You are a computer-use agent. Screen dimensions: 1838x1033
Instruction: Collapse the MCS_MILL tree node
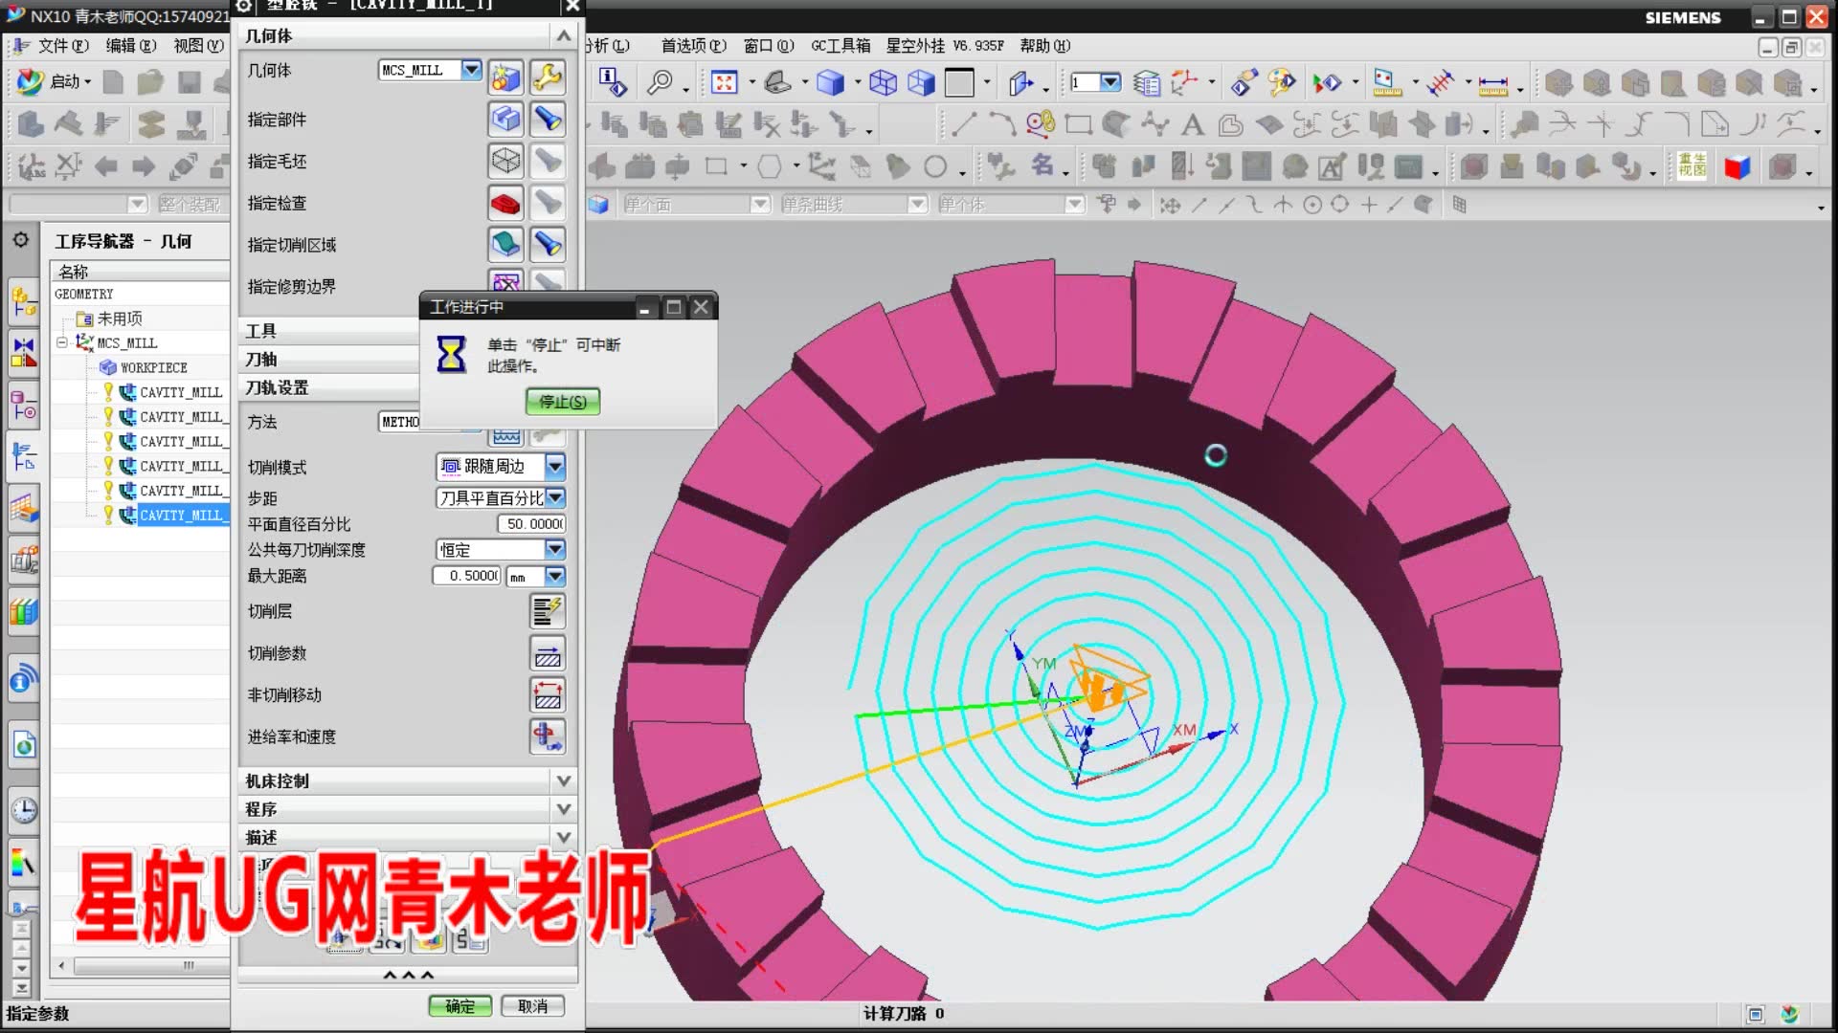[x=62, y=342]
